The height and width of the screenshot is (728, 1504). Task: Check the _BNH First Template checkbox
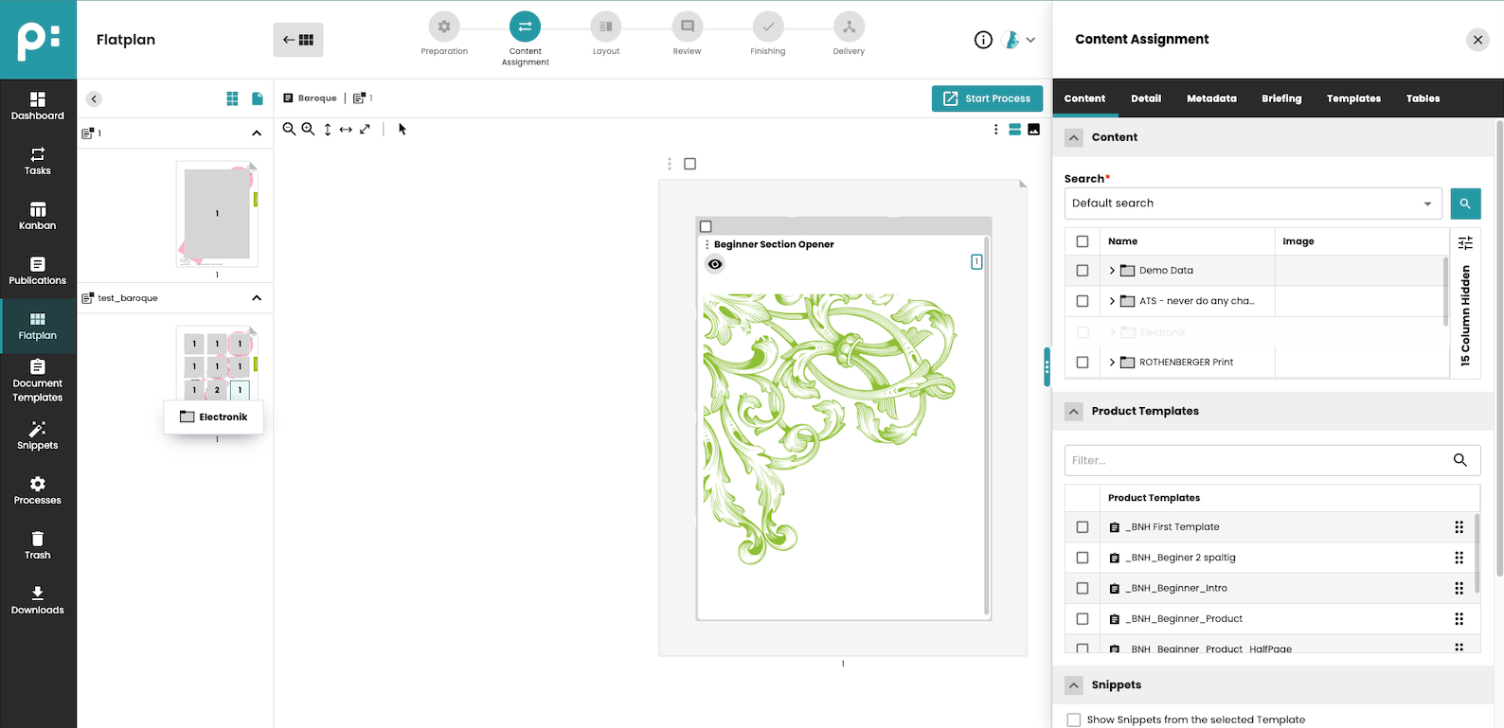click(1083, 527)
